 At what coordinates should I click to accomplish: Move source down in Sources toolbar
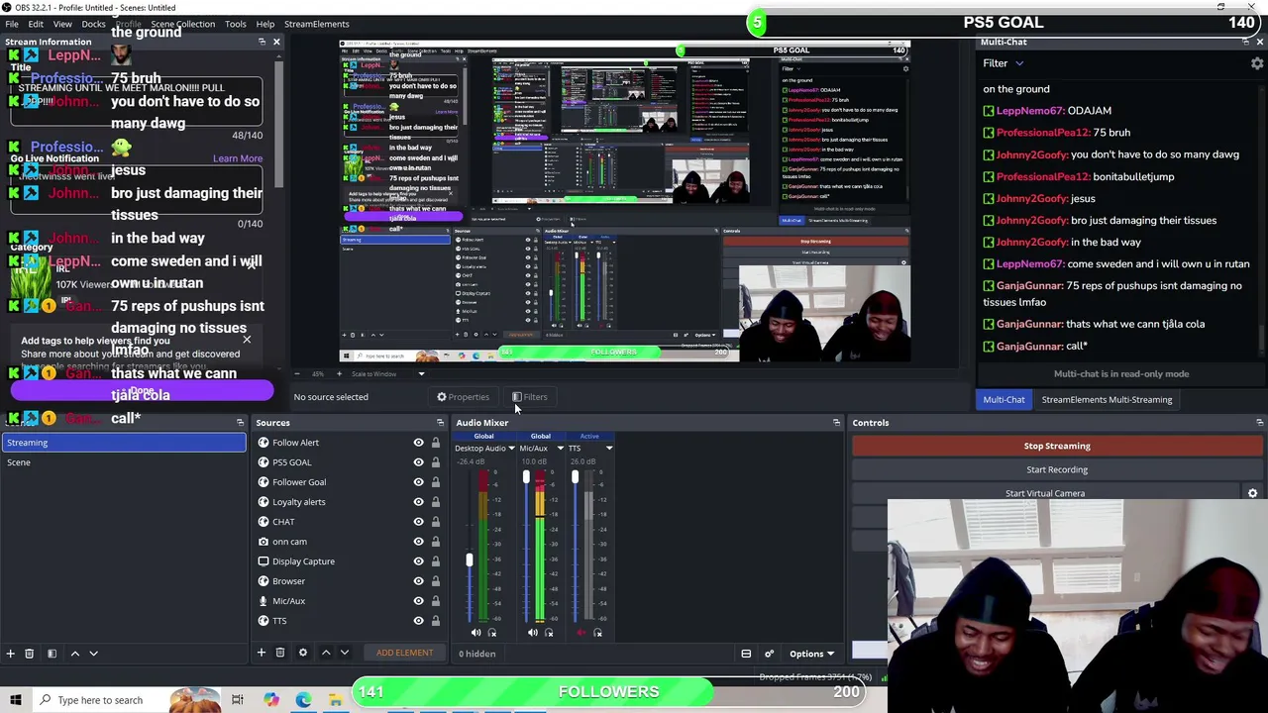345,653
